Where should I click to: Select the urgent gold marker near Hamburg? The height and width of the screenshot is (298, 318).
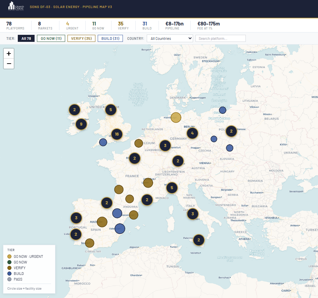point(176,118)
